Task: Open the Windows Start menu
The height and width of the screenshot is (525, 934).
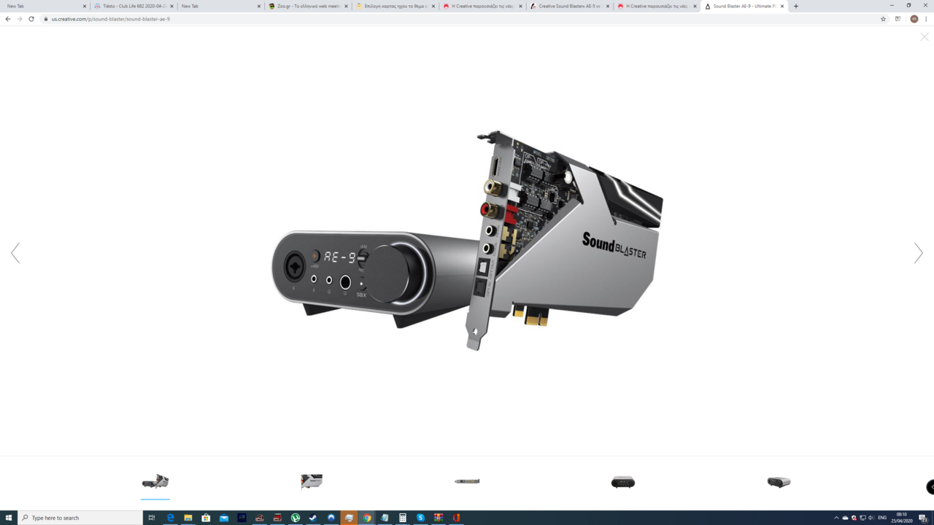Action: [9, 518]
